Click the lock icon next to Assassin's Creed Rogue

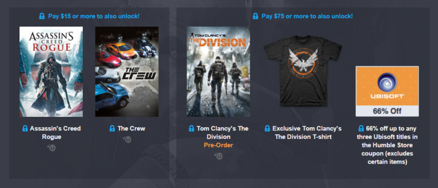[25, 129]
